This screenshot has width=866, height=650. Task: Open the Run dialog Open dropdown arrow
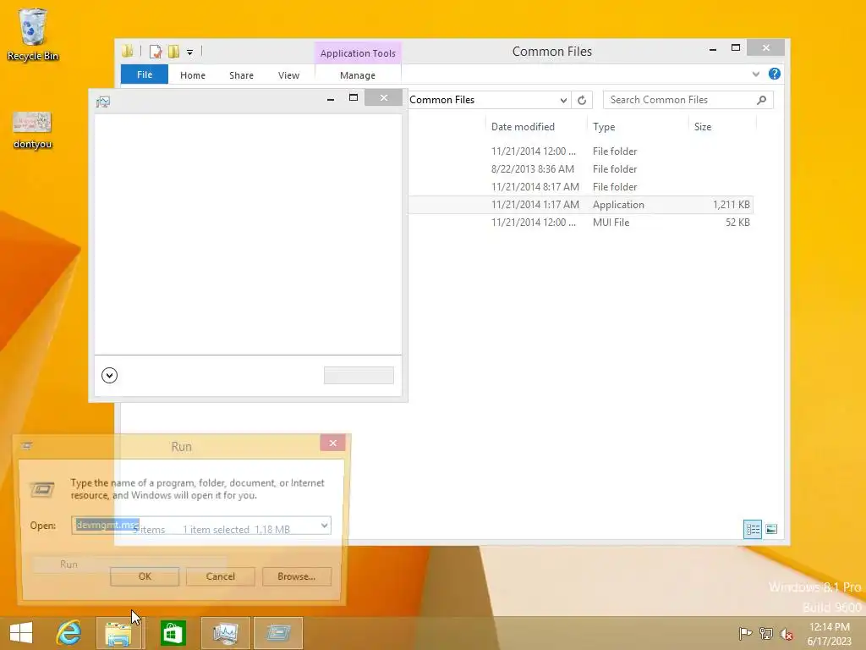pyautogui.click(x=324, y=525)
